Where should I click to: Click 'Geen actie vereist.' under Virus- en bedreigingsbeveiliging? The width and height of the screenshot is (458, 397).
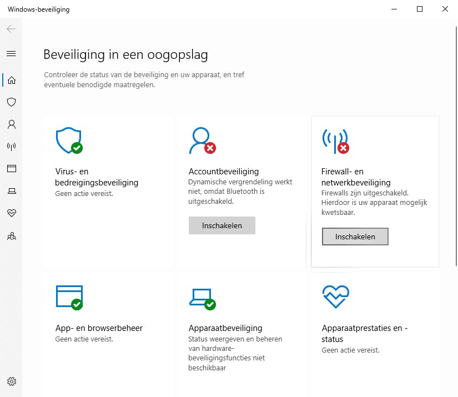tap(84, 194)
